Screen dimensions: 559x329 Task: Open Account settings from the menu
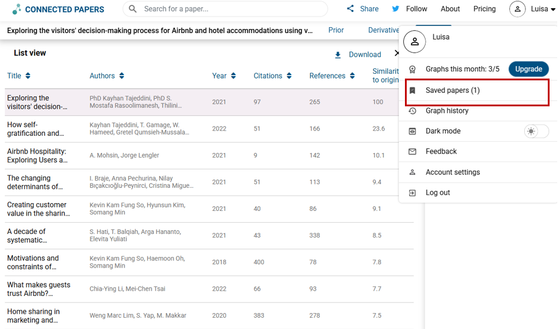point(452,172)
